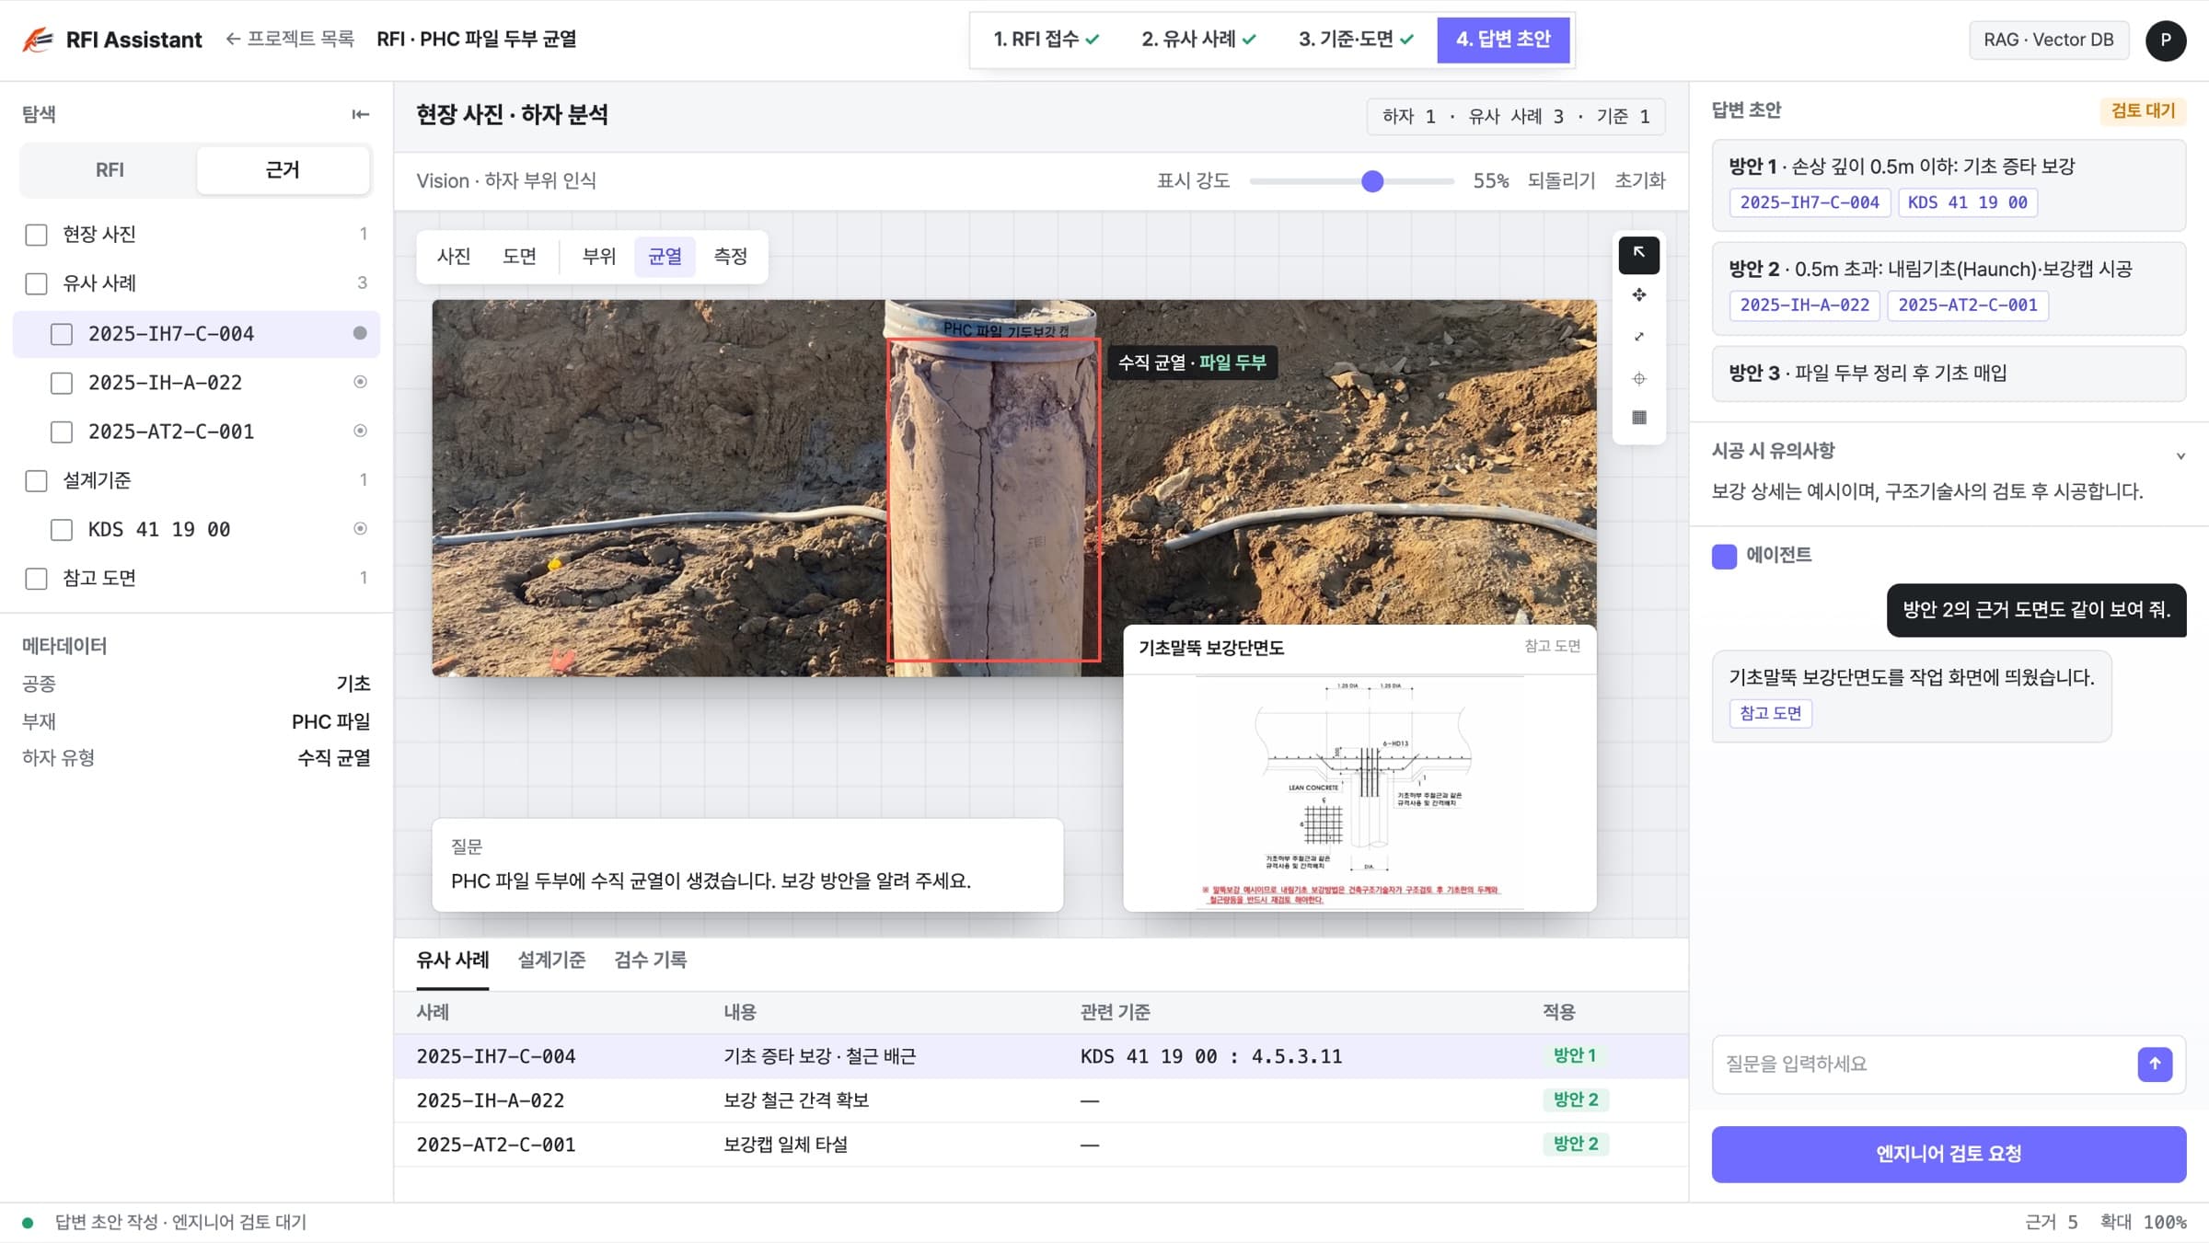Select table row 2025-AT2-C-001
The image size is (2209, 1243).
(x=1041, y=1145)
